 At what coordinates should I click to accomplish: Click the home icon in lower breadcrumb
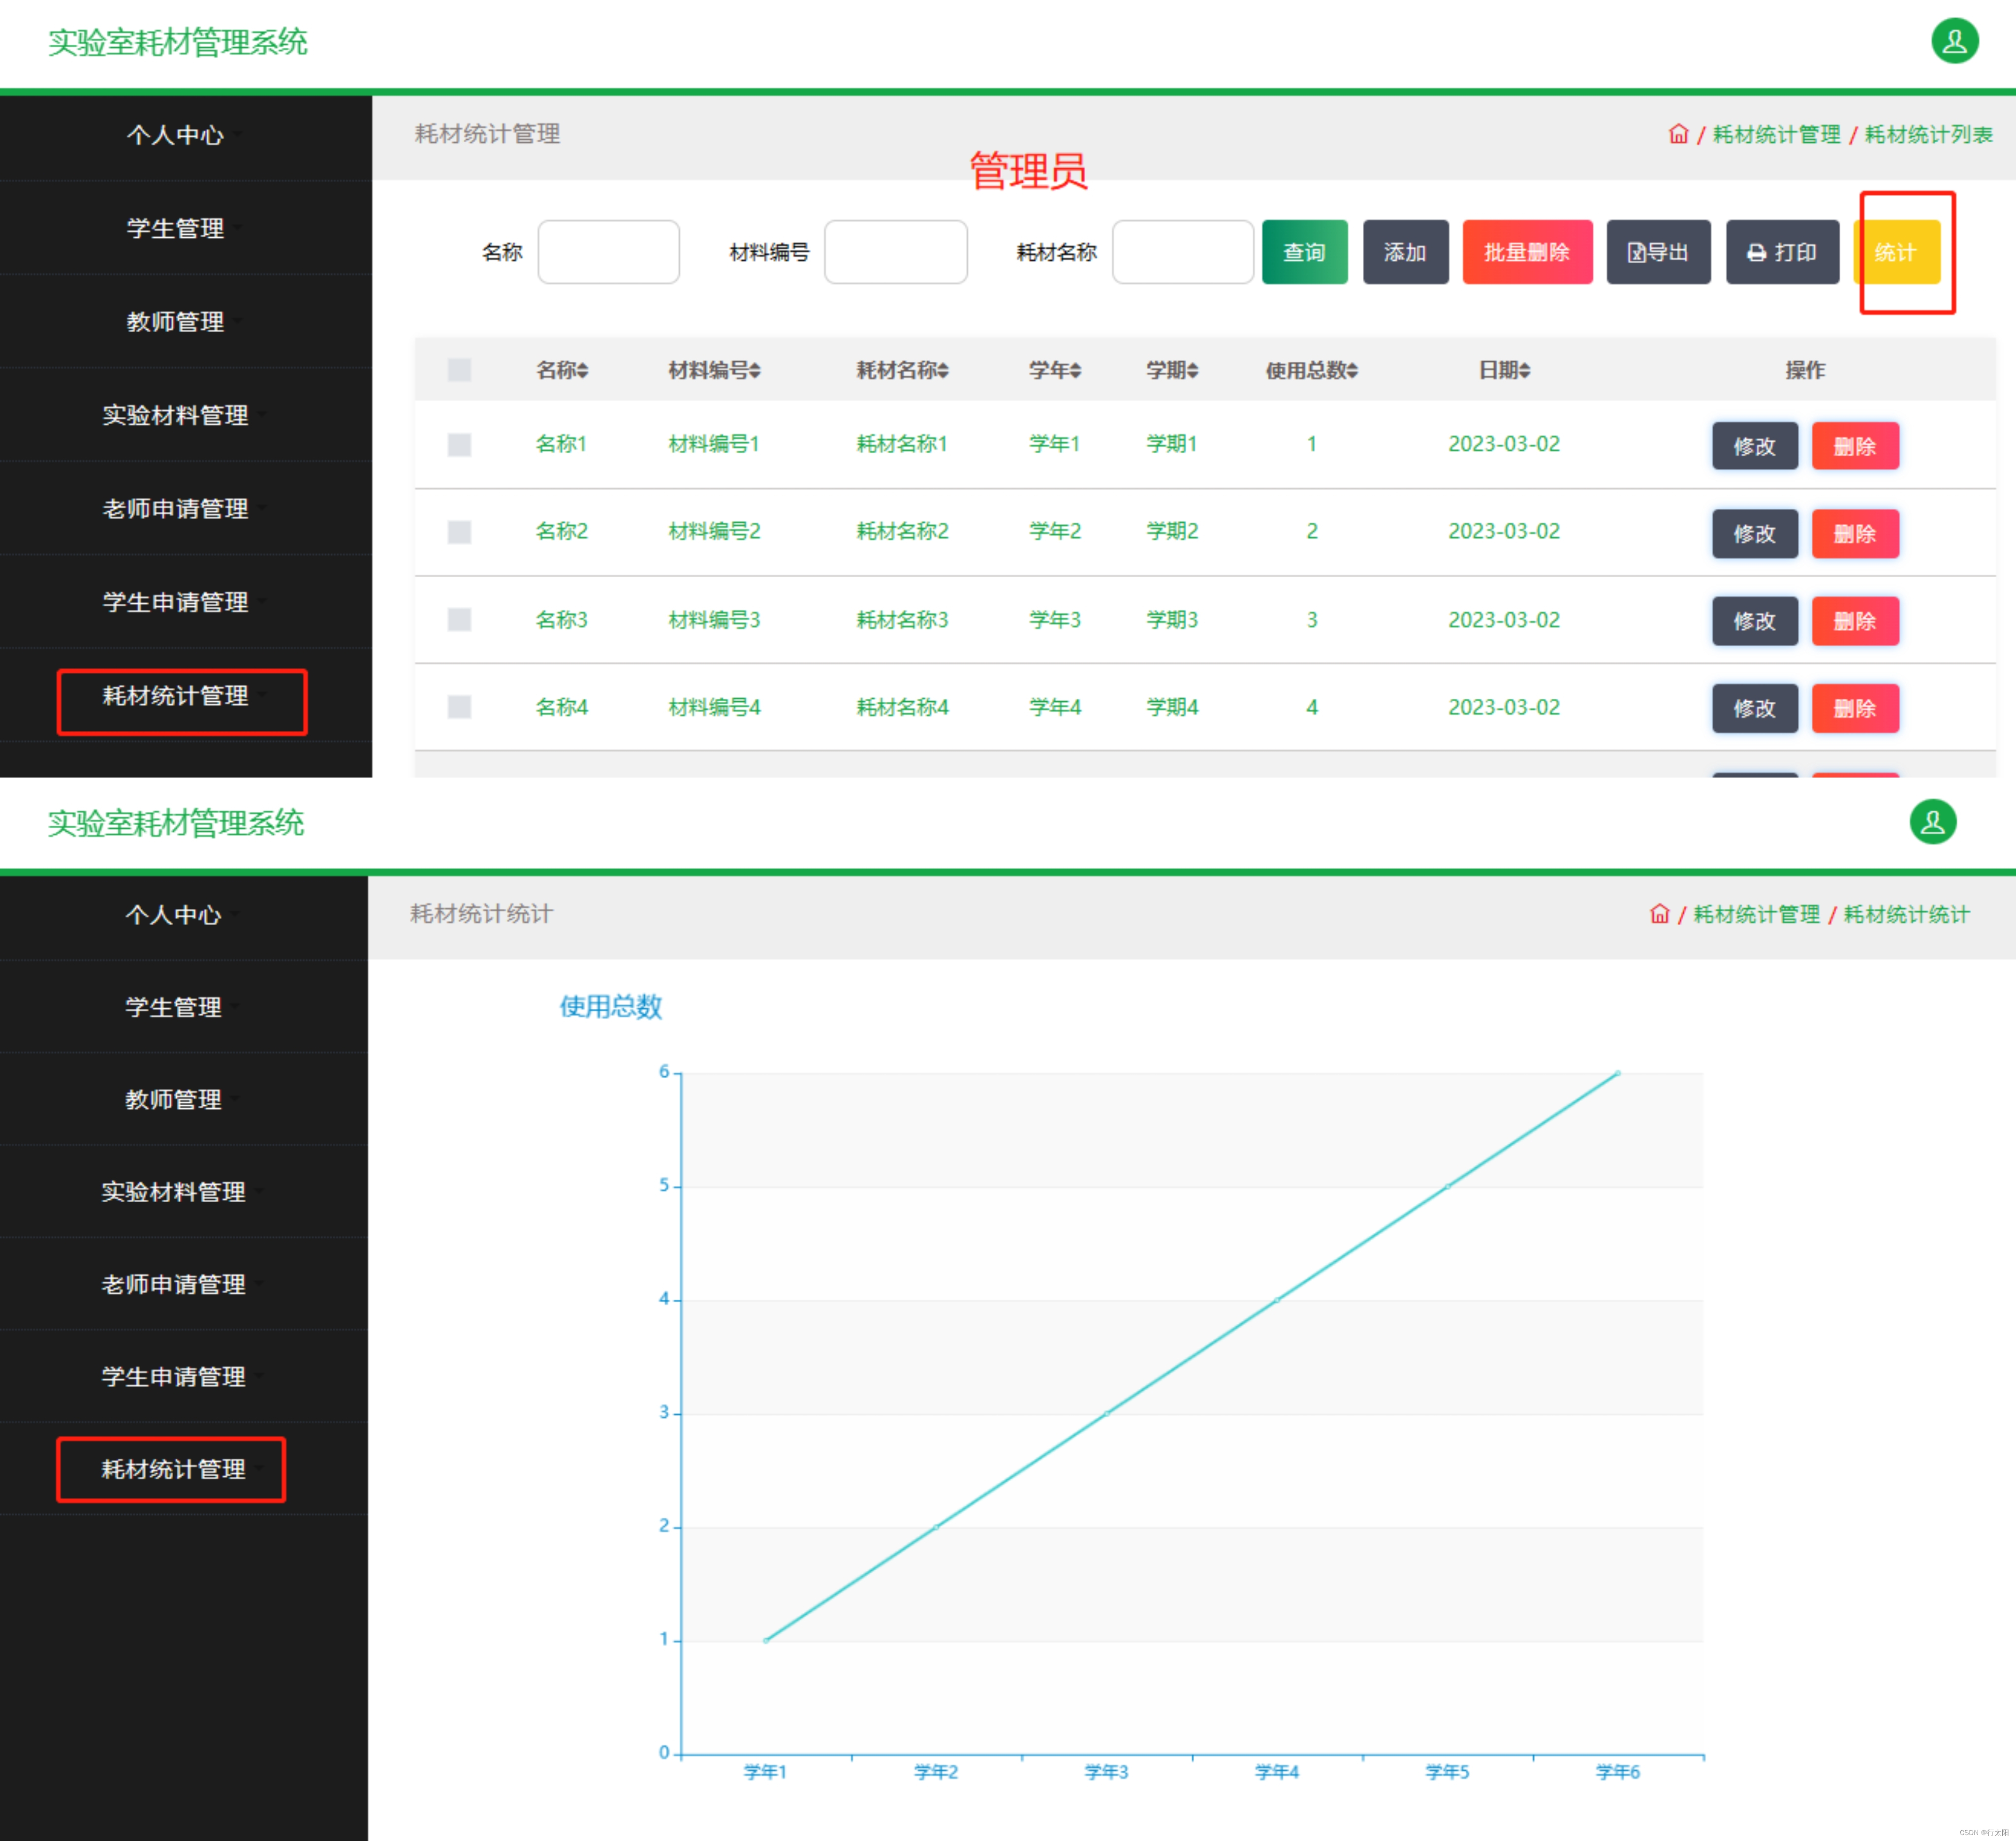[x=1659, y=914]
